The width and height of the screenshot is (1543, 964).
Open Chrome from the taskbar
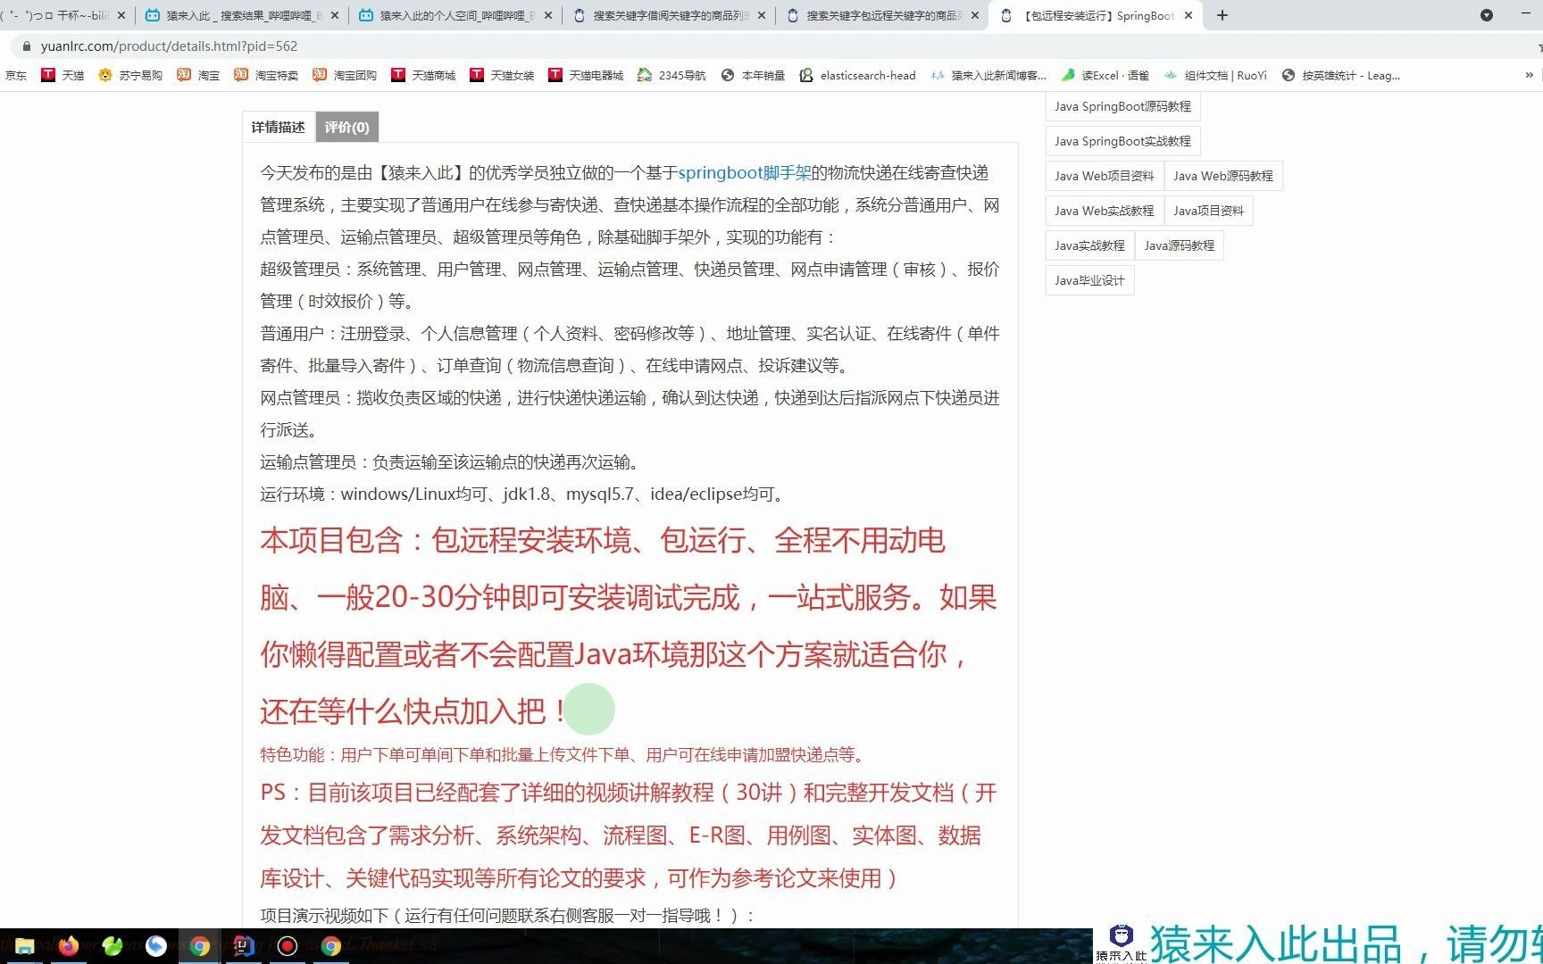(x=201, y=947)
